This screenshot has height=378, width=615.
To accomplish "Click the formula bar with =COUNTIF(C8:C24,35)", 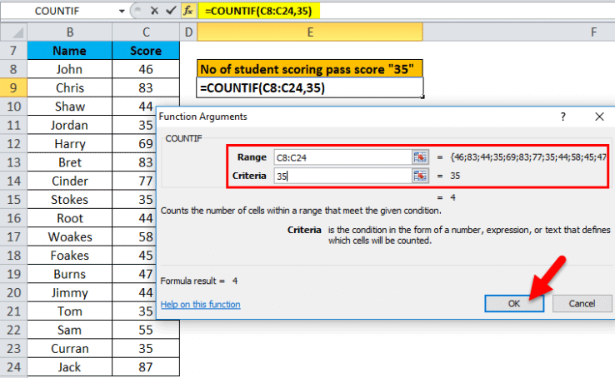I will (x=406, y=11).
